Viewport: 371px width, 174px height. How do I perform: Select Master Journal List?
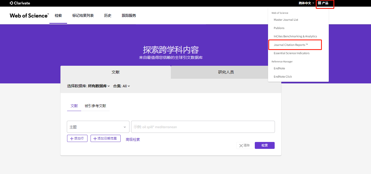click(286, 20)
